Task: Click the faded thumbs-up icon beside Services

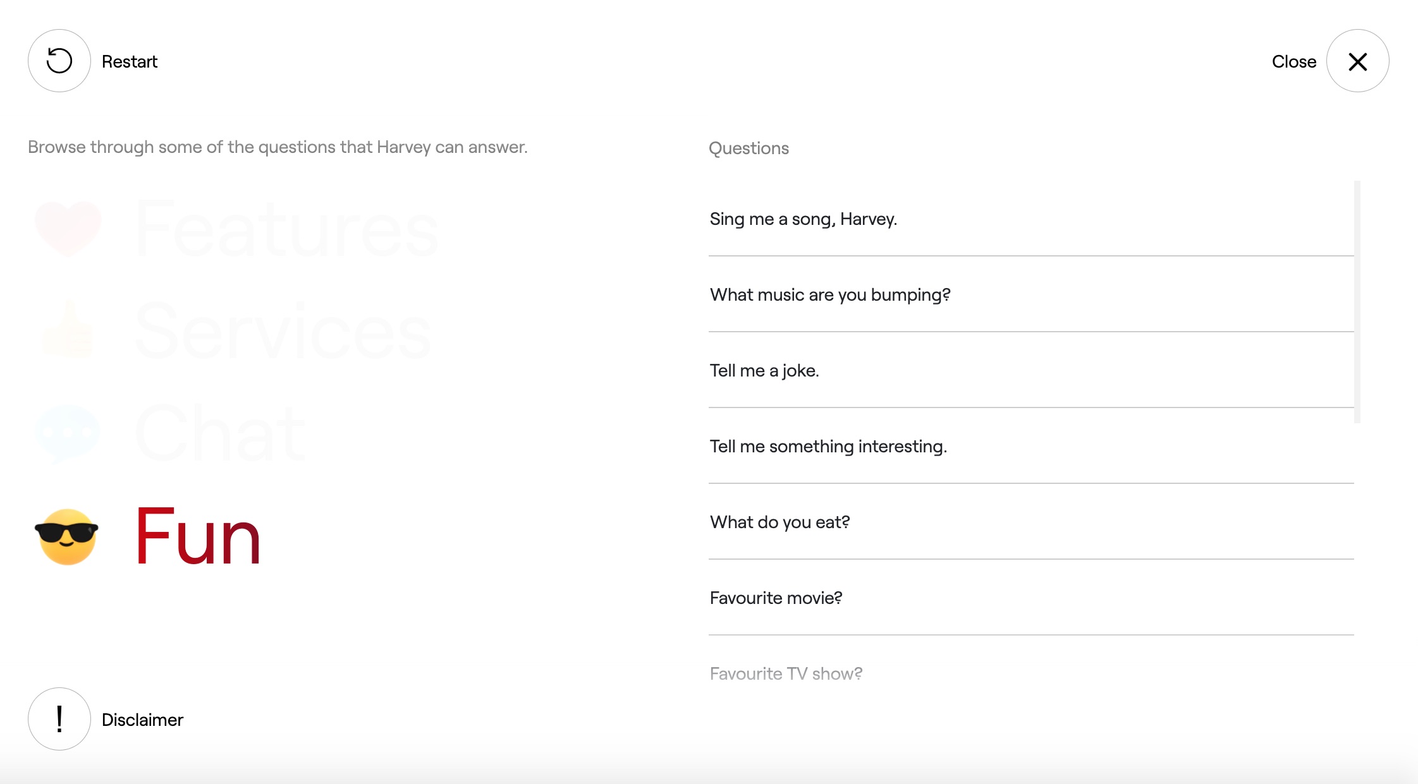Action: [x=68, y=330]
